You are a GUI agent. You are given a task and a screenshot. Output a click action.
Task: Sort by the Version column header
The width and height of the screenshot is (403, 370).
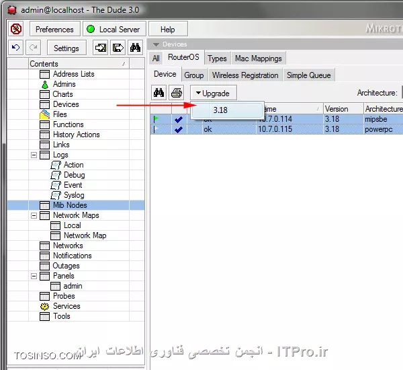coord(343,109)
